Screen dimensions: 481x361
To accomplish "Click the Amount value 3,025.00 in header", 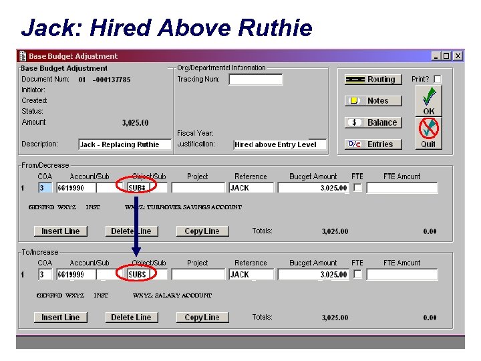I will [135, 123].
